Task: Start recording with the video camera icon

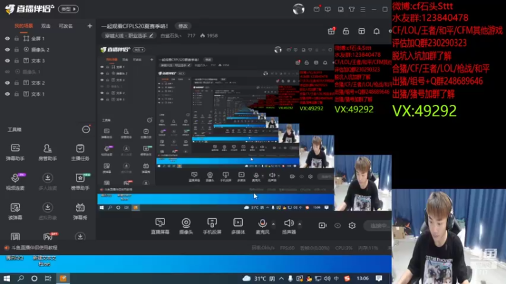Action: click(323, 225)
